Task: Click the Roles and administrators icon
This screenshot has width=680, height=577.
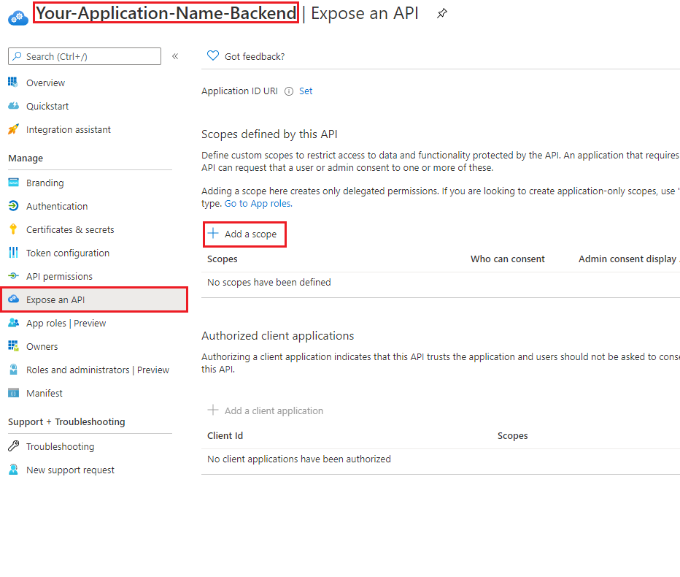Action: (x=13, y=369)
